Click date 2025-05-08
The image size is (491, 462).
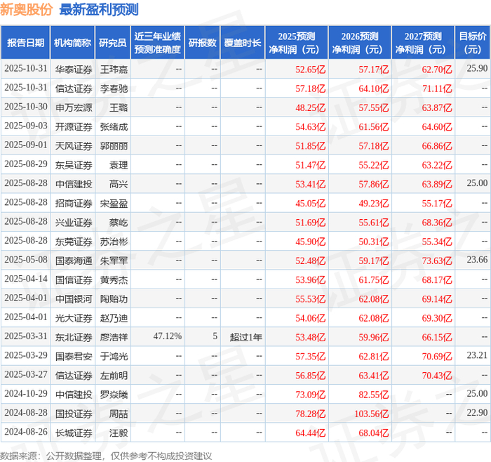click(x=26, y=260)
